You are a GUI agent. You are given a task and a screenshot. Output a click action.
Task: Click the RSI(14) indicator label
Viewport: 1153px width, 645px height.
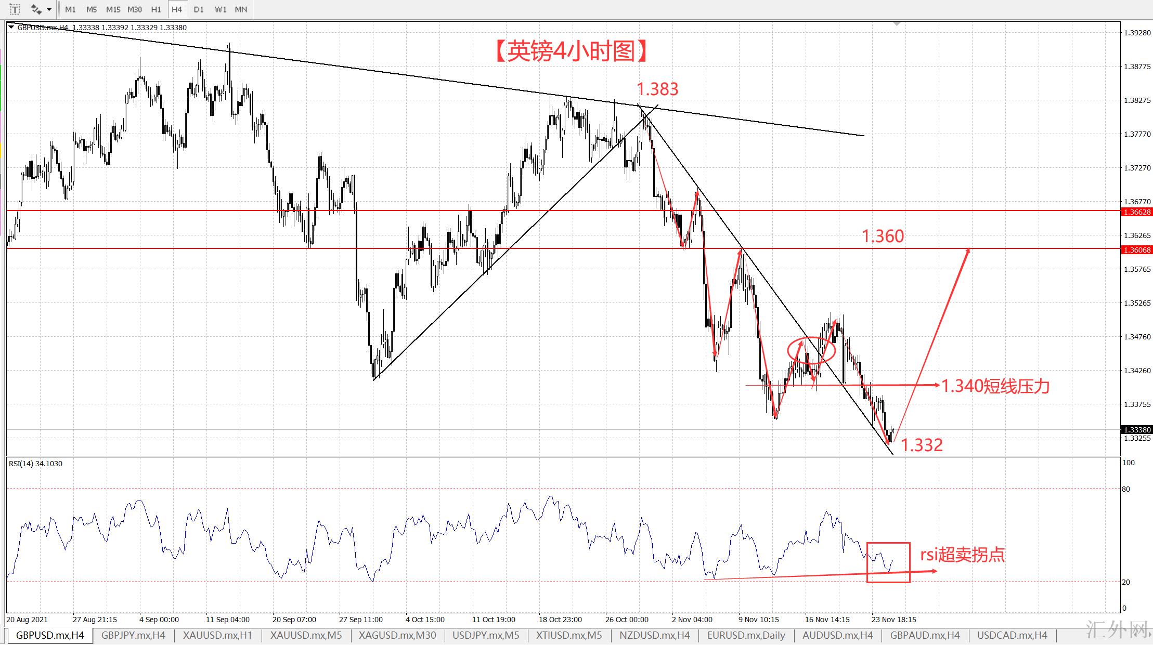click(35, 464)
